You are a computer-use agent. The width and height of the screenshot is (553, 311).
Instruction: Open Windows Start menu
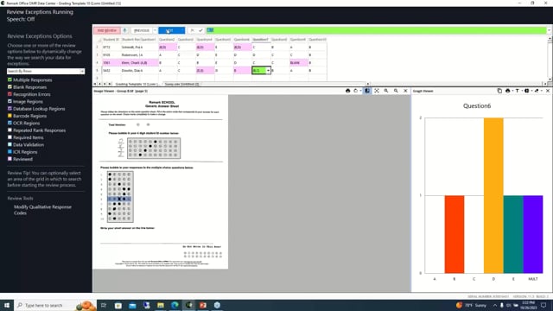(x=7, y=305)
